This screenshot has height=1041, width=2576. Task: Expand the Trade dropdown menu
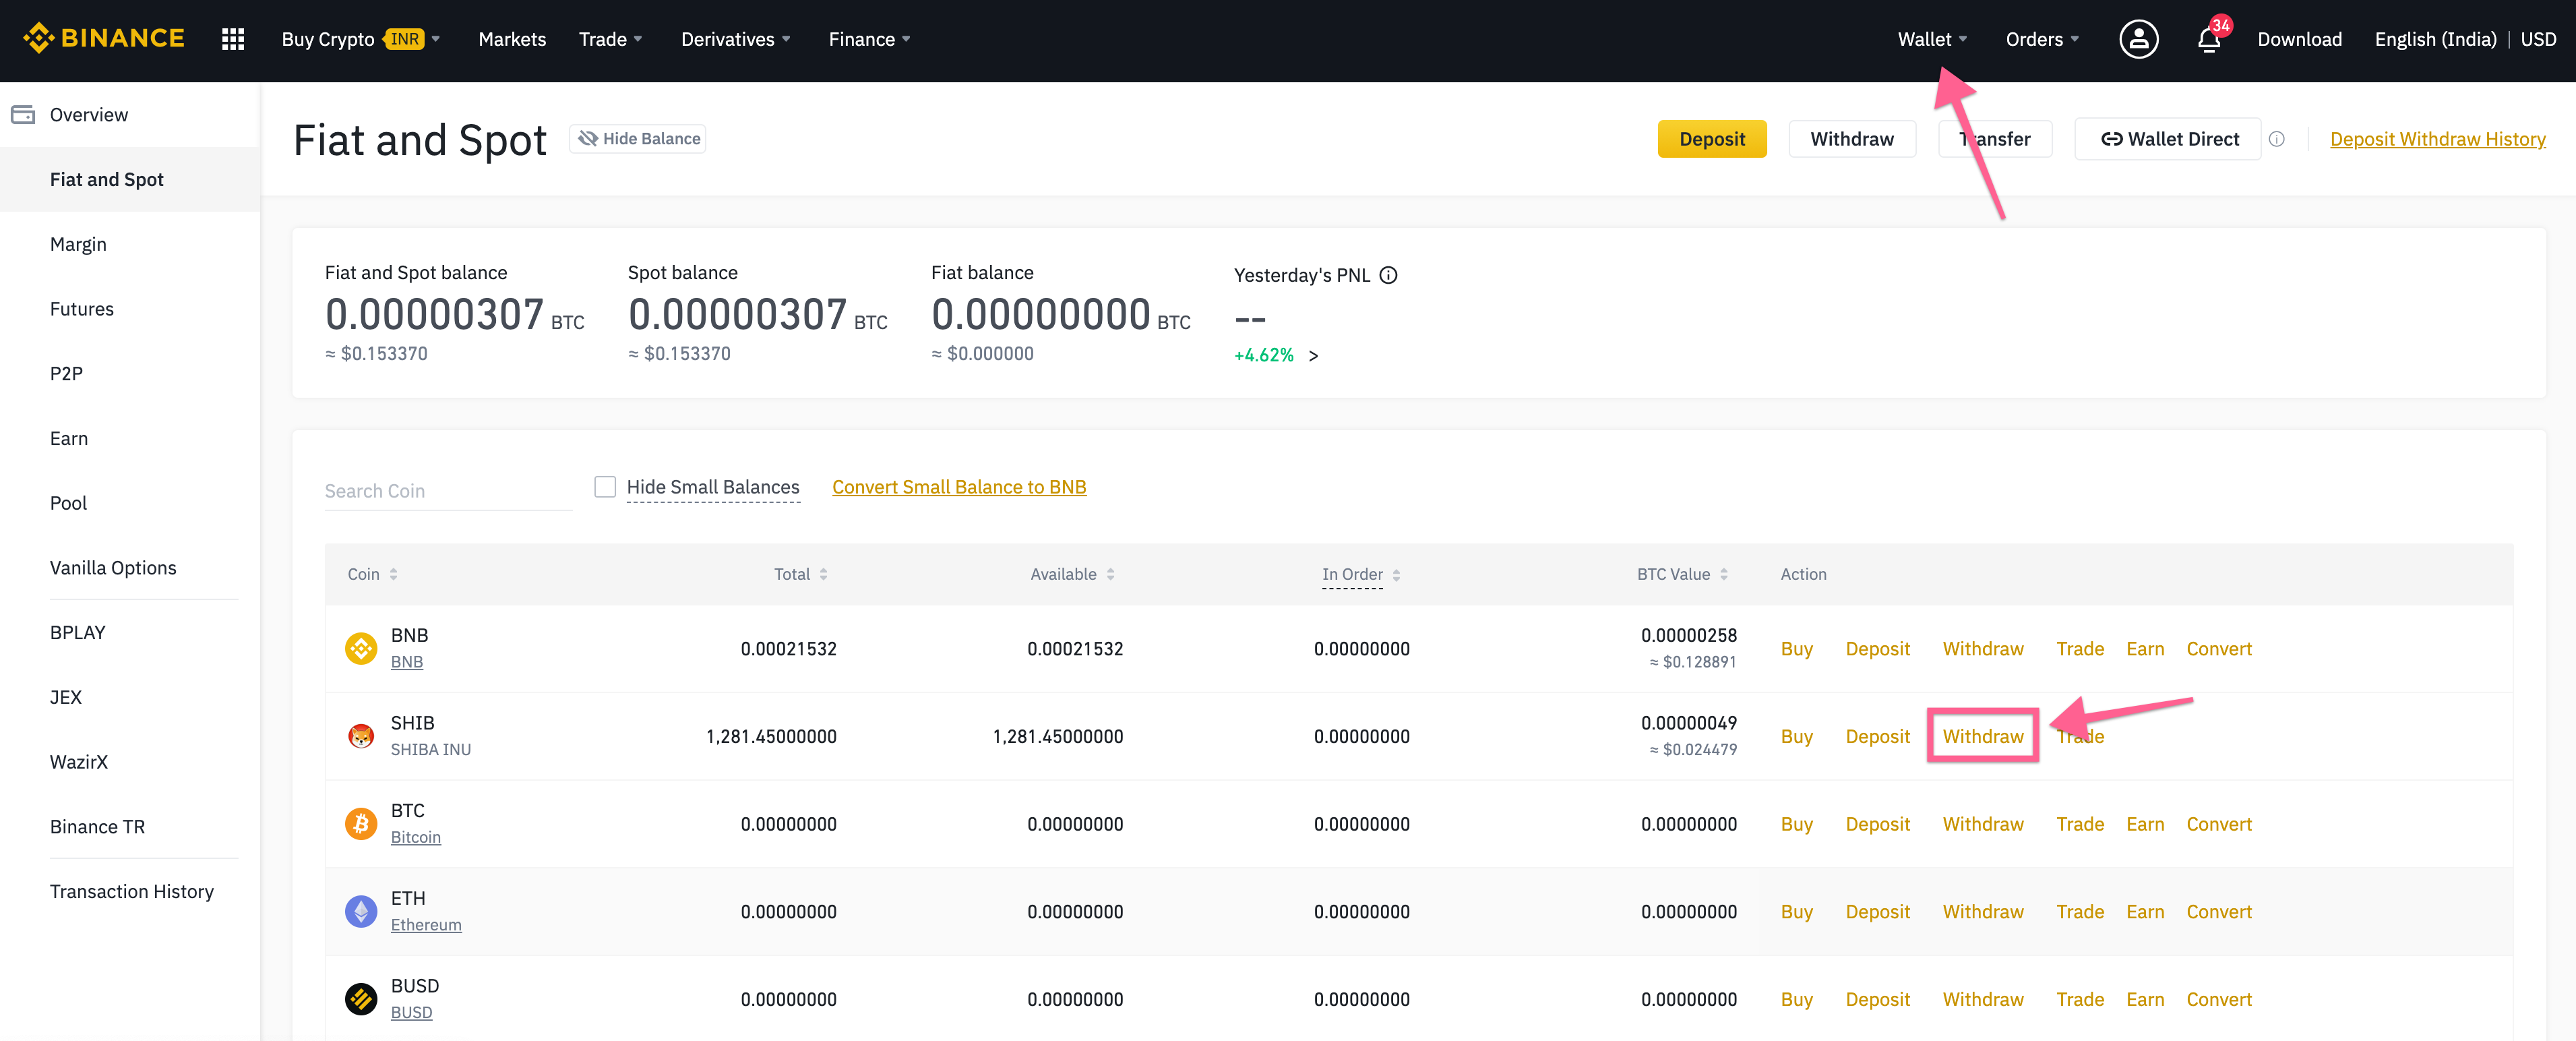(x=610, y=39)
